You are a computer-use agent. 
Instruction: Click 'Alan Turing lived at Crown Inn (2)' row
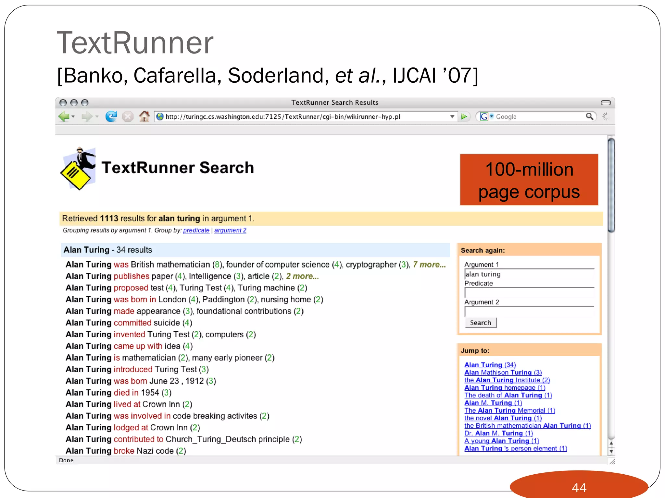129,404
